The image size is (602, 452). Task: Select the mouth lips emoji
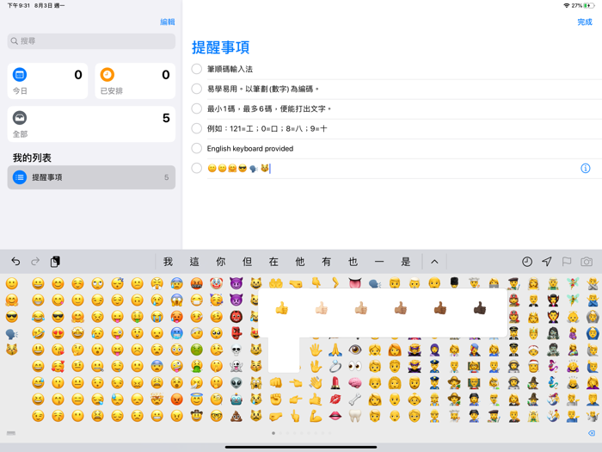[335, 416]
